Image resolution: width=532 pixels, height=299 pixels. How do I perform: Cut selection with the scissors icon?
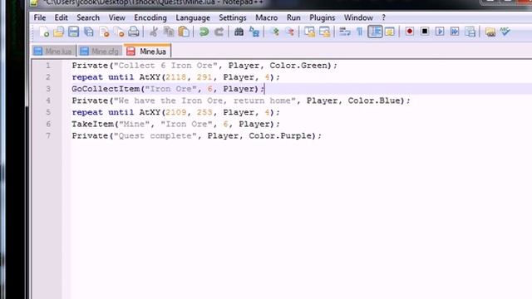154,32
